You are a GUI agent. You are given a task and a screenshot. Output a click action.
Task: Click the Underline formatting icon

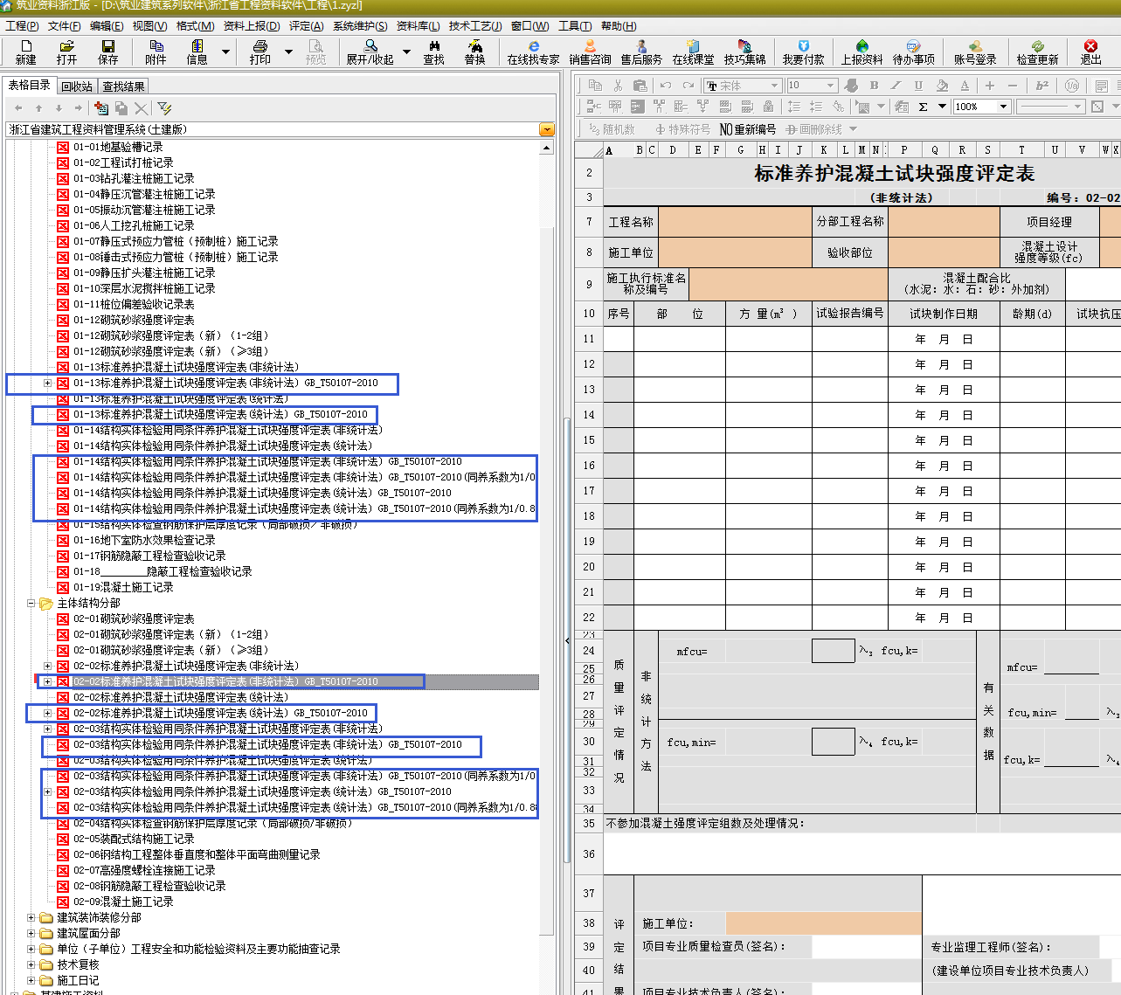[x=918, y=86]
